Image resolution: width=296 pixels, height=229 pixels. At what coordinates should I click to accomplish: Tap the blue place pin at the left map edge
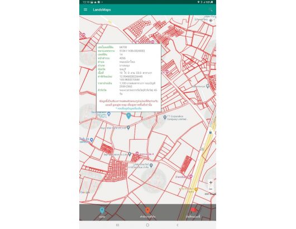(92, 140)
